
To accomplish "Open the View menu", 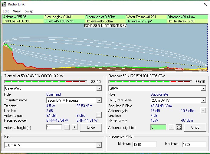I will 17,11.
